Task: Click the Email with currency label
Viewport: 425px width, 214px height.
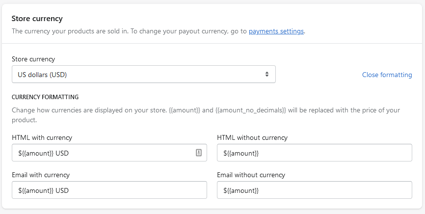Action: (41, 175)
